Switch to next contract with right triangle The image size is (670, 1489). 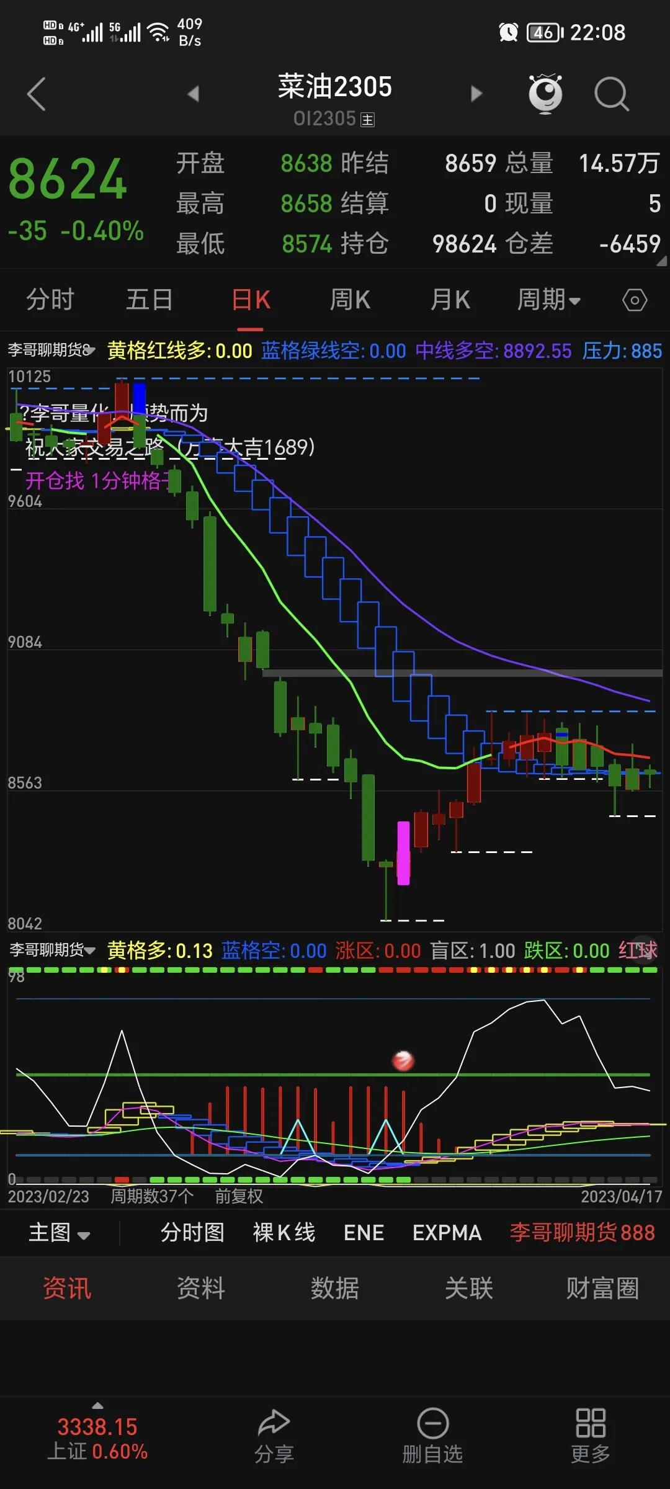coord(476,94)
